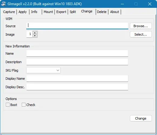Image resolution: width=157 pixels, height=135 pixels.
Task: Switch to the Capture tab
Action: click(x=9, y=12)
